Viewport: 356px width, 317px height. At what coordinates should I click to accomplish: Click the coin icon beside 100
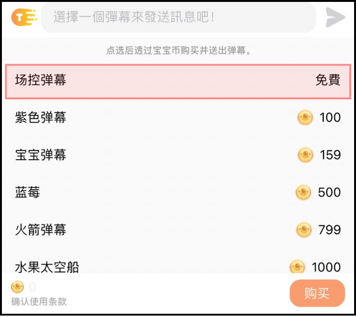coord(305,117)
